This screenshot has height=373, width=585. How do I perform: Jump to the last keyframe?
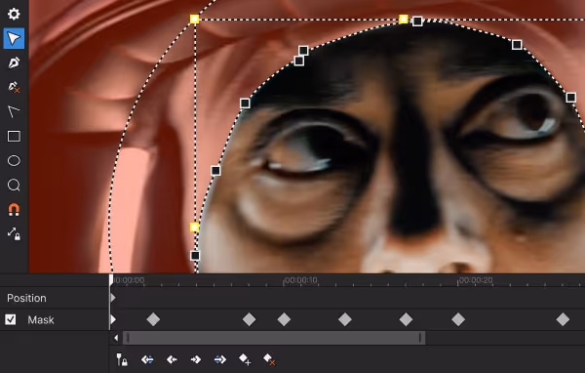220,359
